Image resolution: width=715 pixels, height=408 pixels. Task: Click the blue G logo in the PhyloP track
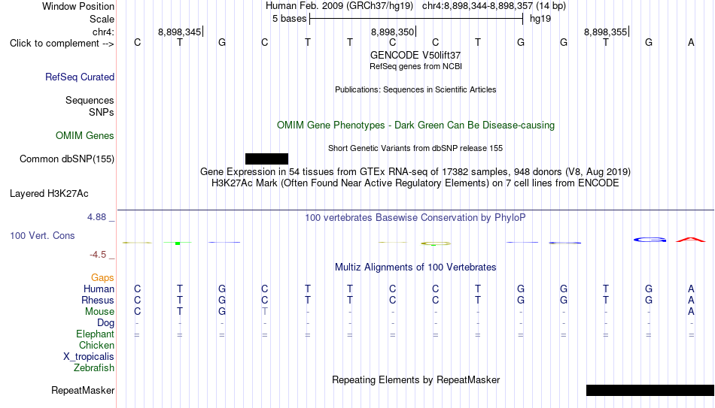point(650,240)
